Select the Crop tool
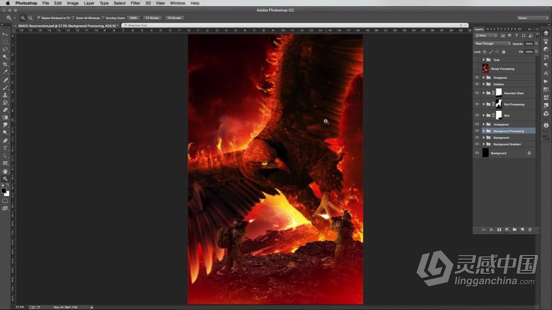This screenshot has height=310, width=552. (5, 64)
